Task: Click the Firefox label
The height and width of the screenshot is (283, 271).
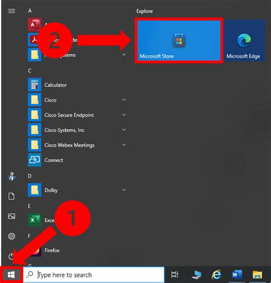Action: [x=52, y=250]
